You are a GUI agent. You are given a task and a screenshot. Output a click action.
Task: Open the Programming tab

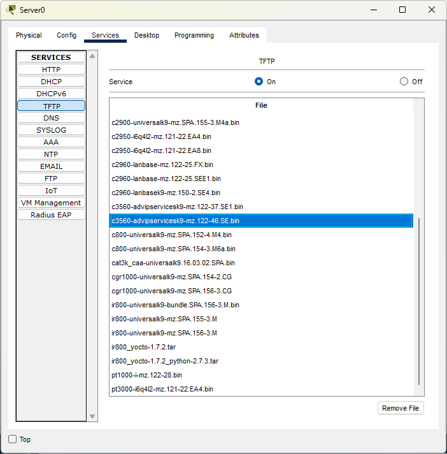[x=194, y=35]
